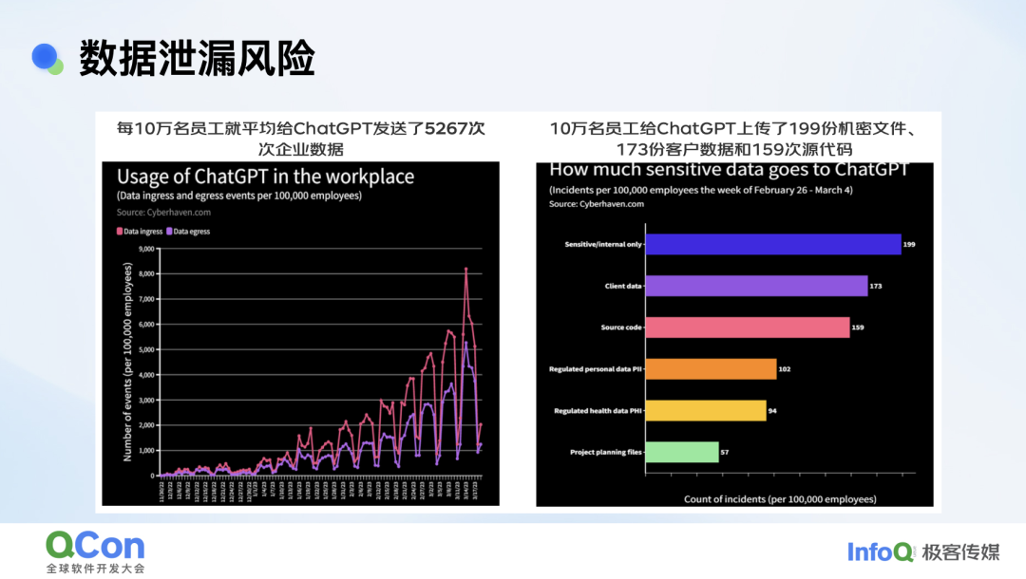Click the value 159 at the bar end

tap(858, 327)
